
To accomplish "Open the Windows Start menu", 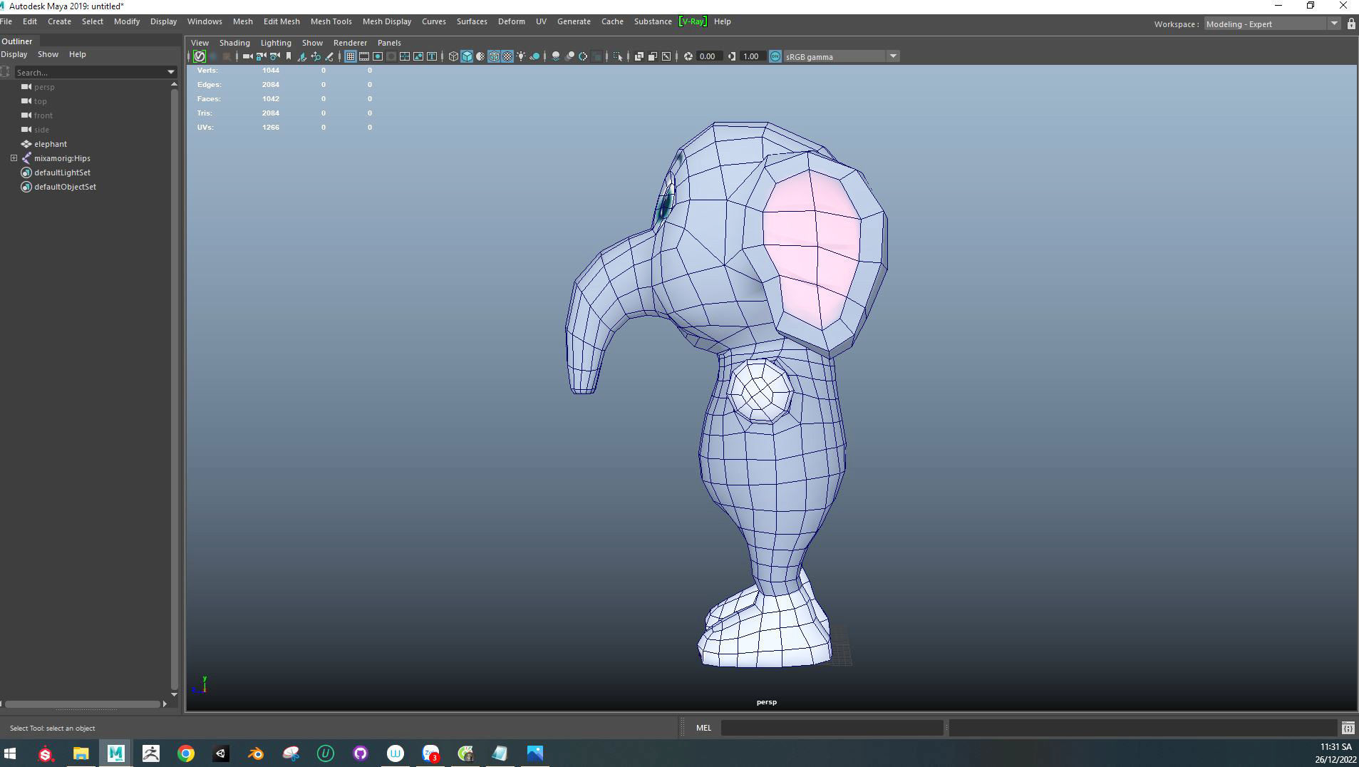I will click(10, 753).
